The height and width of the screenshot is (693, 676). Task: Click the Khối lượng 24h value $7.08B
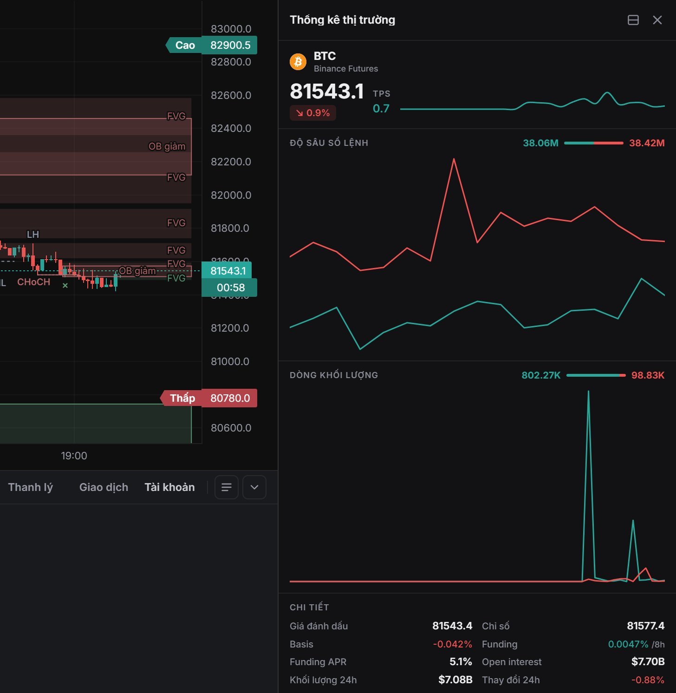(455, 680)
